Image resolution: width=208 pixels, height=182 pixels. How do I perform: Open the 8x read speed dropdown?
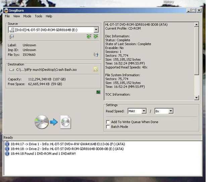coord(171,111)
